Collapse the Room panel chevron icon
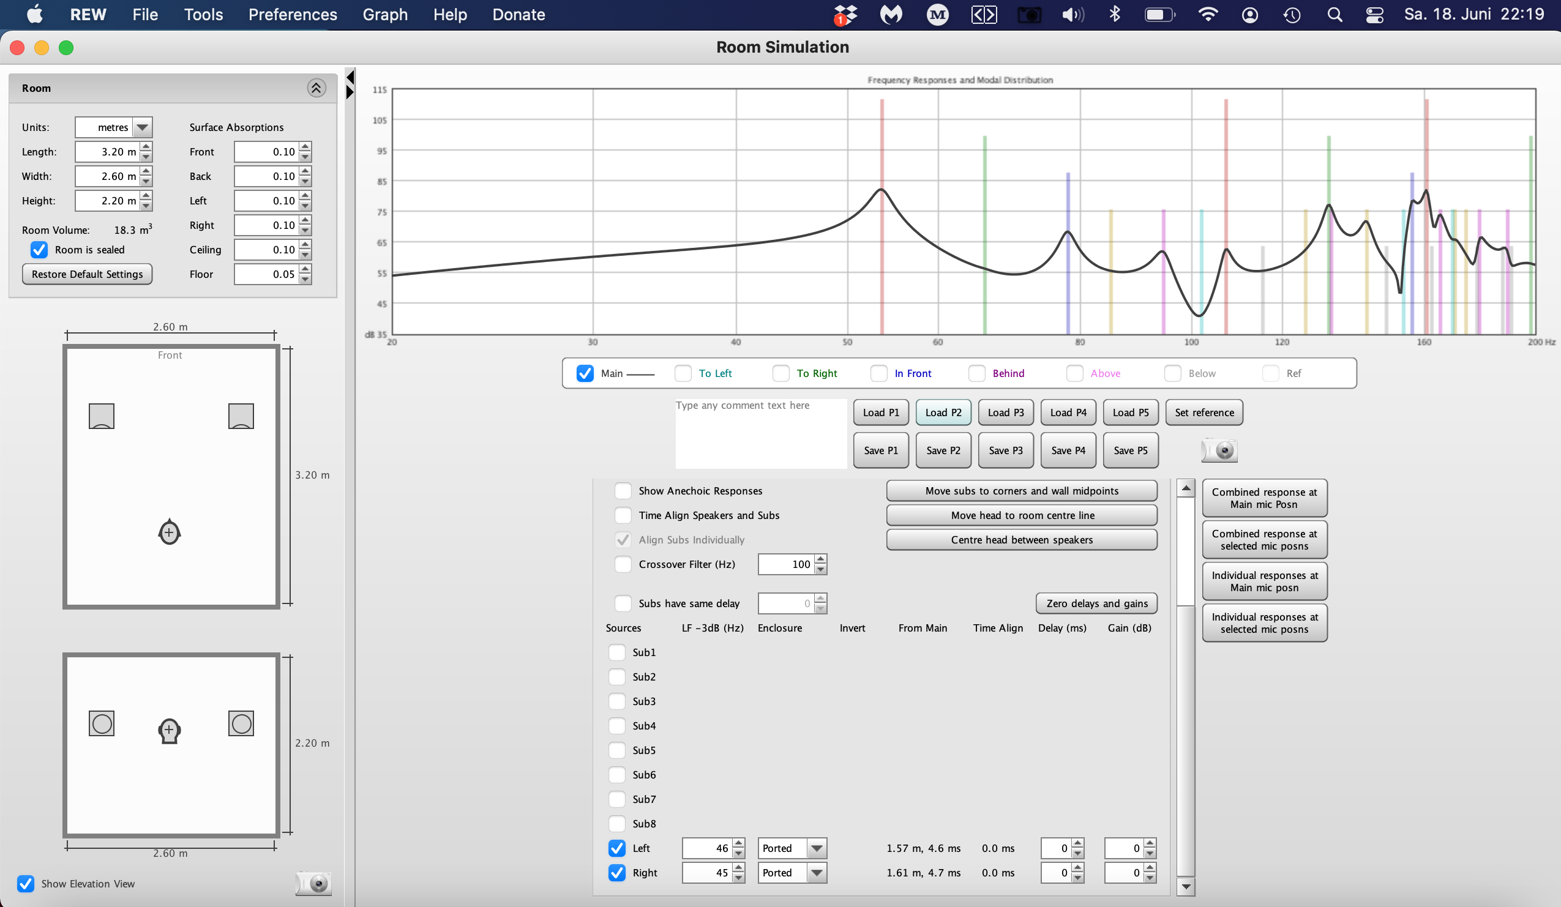The image size is (1561, 907). pyautogui.click(x=316, y=88)
